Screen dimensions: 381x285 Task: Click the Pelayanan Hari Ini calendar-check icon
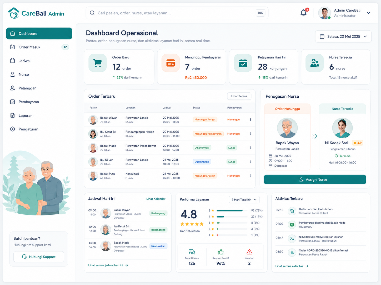[x=243, y=63]
